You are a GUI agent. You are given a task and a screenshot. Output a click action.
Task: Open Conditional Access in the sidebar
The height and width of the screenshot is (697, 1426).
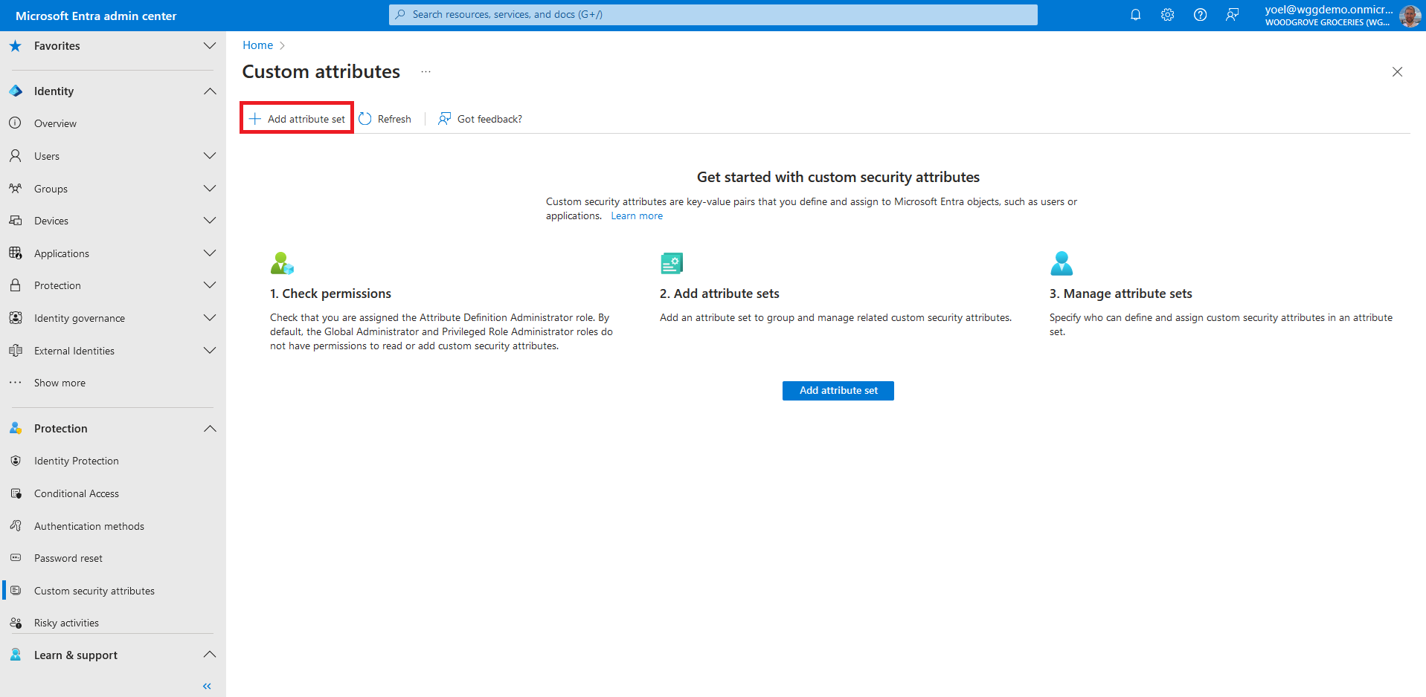point(77,493)
